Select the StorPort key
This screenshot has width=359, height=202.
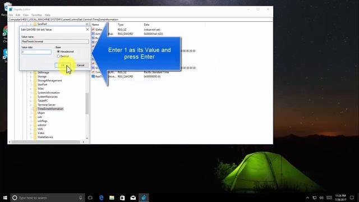(x=43, y=85)
